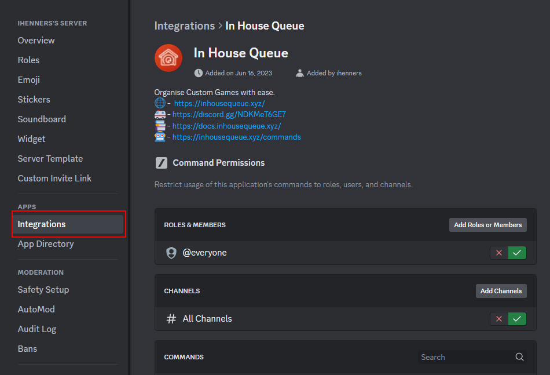This screenshot has width=550, height=375.
Task: Click the Added on Jun 16, 2023 text
Action: point(239,73)
